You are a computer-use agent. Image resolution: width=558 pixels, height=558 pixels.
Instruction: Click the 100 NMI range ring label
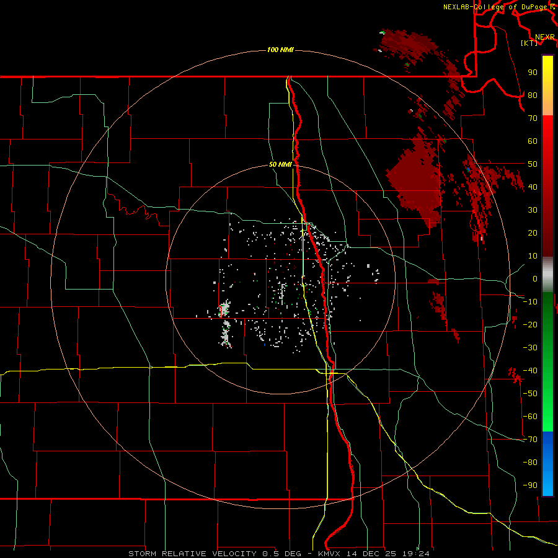pyautogui.click(x=280, y=50)
